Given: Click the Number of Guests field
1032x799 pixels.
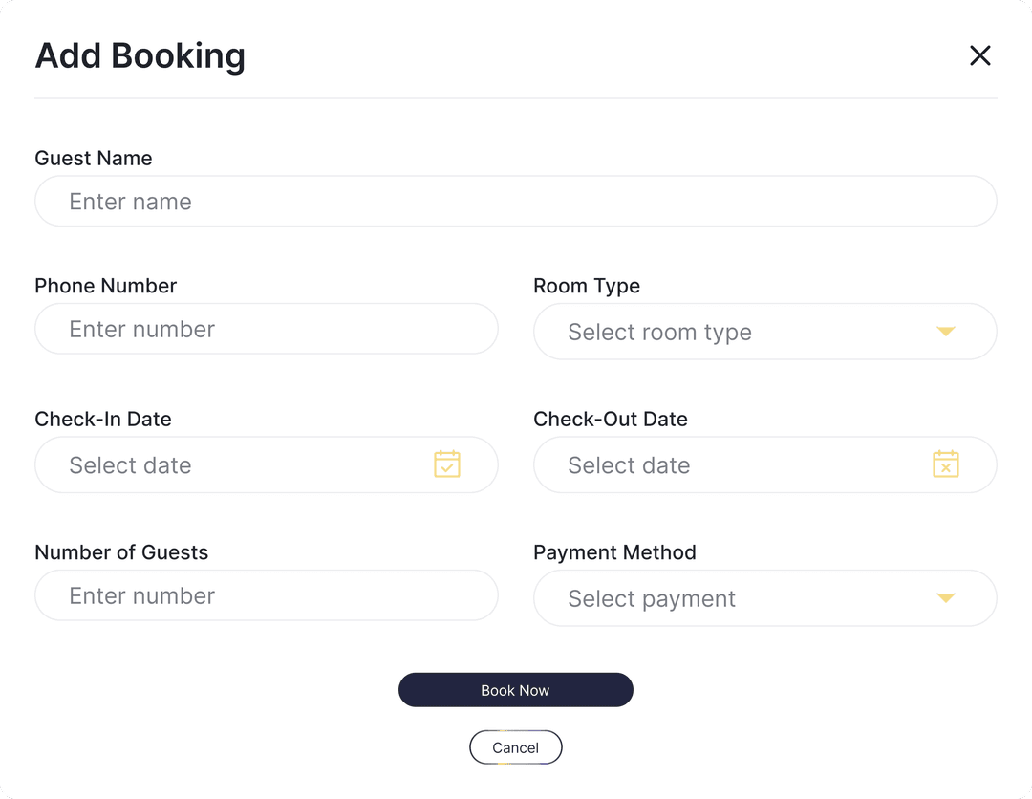Looking at the screenshot, I should (x=267, y=595).
